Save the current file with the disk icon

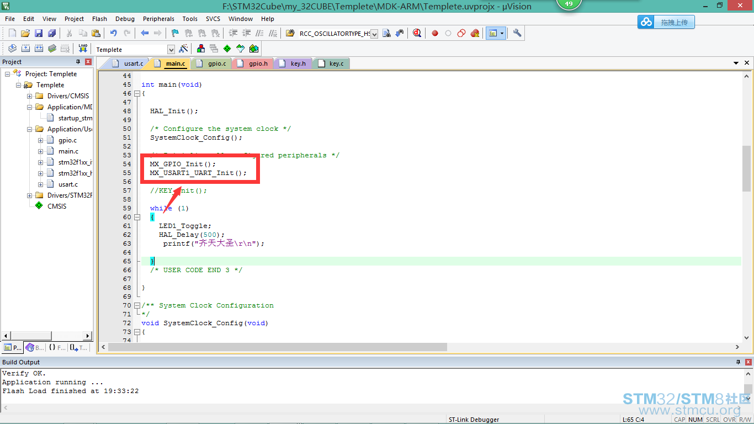coord(39,33)
